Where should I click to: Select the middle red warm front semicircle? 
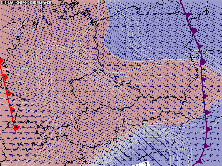9,94
